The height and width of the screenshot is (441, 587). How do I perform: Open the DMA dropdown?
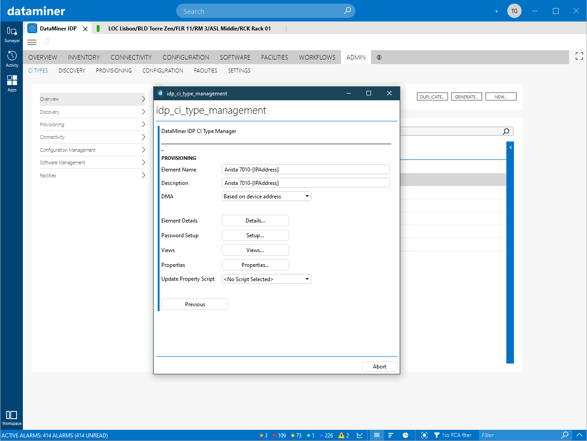point(267,196)
